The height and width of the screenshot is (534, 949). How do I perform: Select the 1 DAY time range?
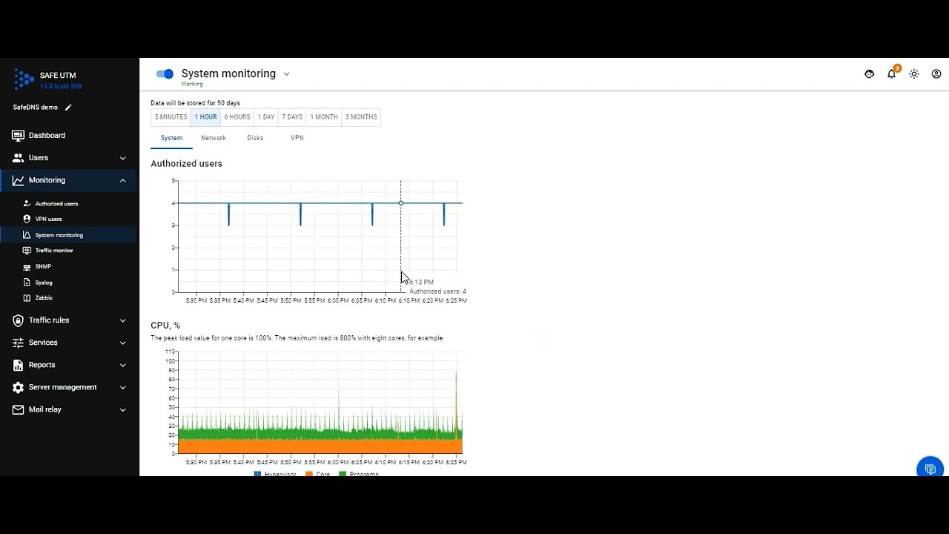(266, 117)
